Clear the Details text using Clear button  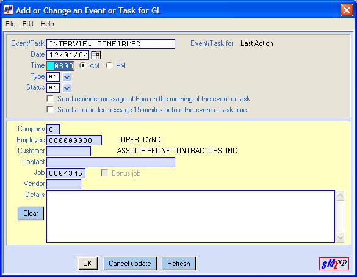click(x=31, y=214)
